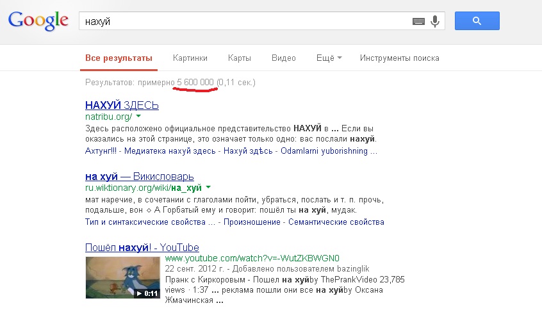Click the play icon on video thumbnail

coord(139,293)
